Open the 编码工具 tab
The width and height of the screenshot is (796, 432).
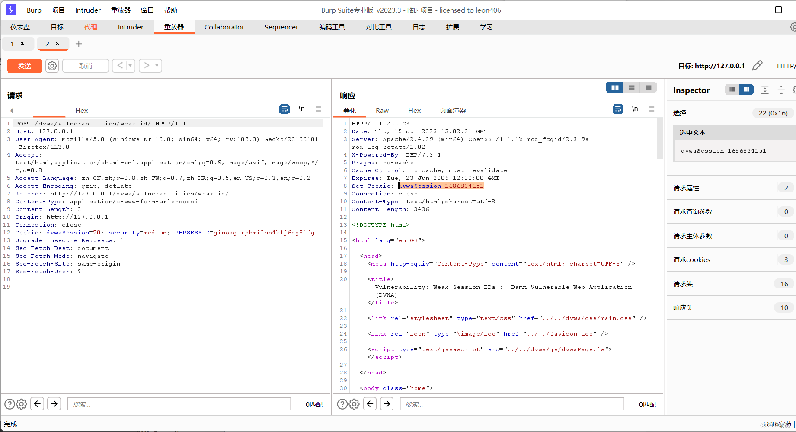point(332,27)
